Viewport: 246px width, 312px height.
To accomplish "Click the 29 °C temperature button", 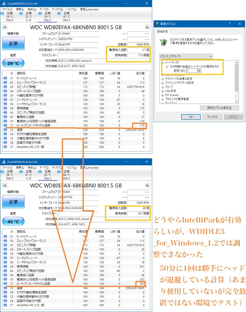I will pos(13,63).
